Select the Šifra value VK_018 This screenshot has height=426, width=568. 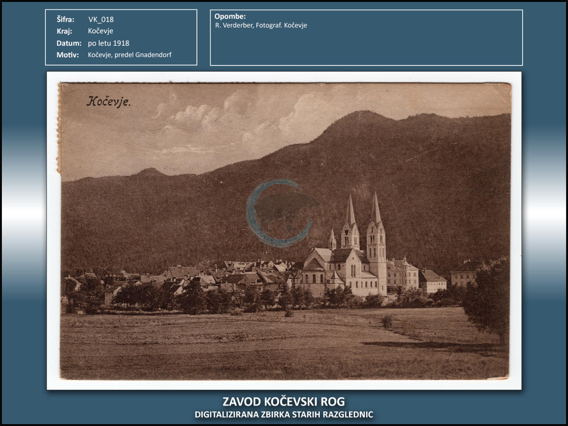[101, 19]
